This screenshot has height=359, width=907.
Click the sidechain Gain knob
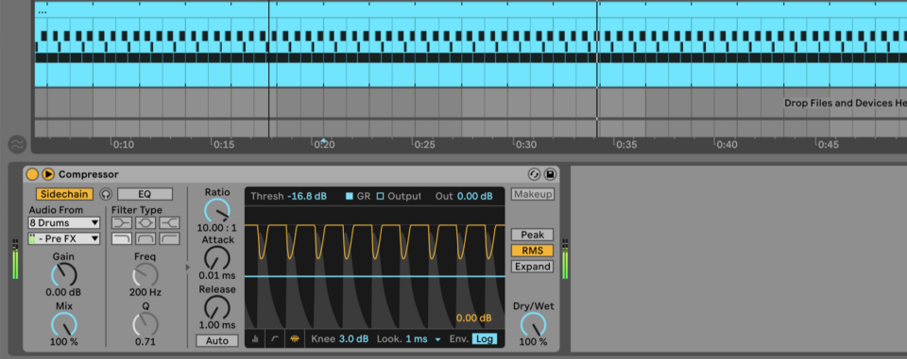(63, 275)
